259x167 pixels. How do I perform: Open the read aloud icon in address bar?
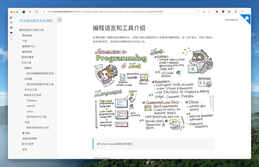[198, 12]
